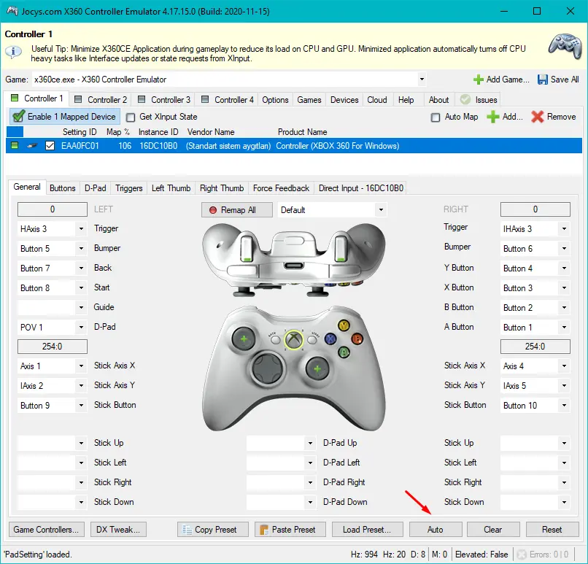
Task: Select the Controller (XBOX 360 For Windows) row
Action: click(x=294, y=145)
